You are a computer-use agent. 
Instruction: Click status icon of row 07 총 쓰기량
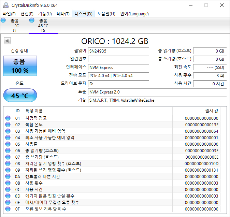point(8,157)
